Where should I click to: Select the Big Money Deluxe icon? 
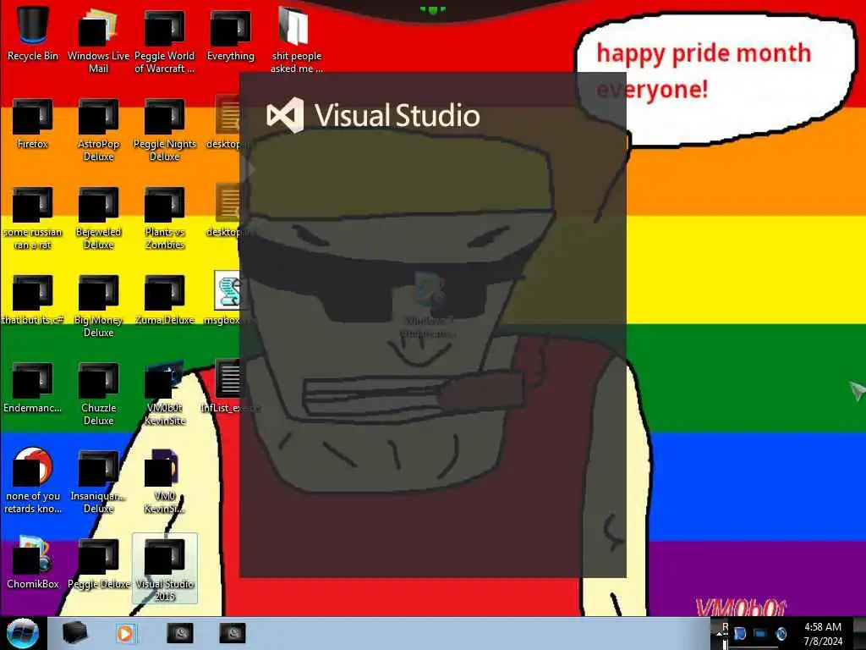point(98,306)
